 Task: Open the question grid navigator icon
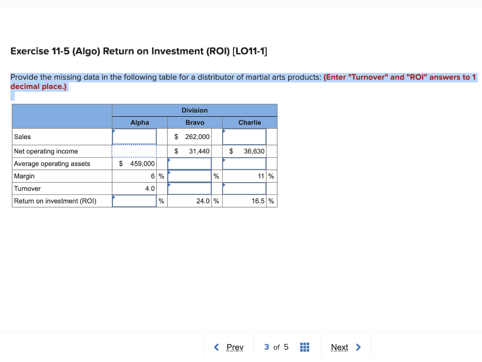click(305, 347)
